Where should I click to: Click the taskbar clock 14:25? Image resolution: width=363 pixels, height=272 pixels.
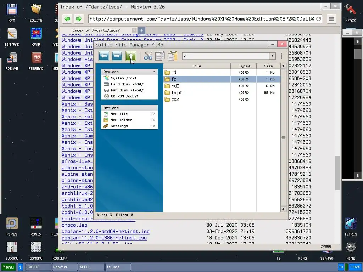click(355, 267)
